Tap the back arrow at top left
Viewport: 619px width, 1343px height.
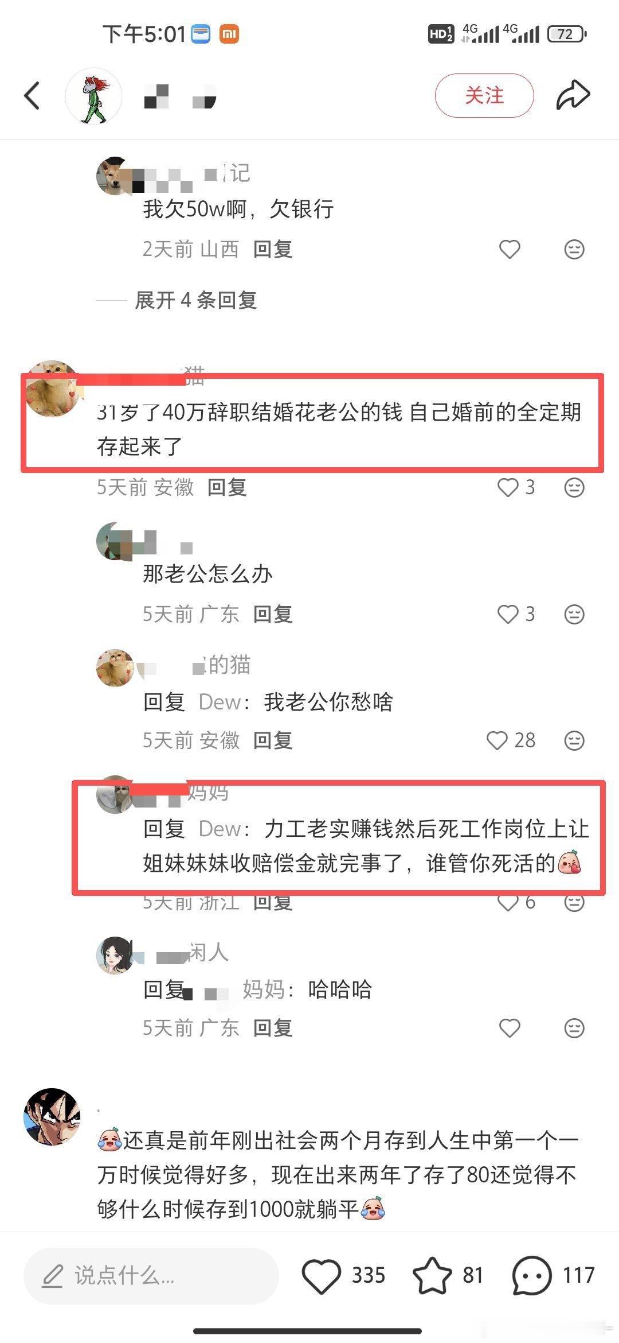coord(32,95)
